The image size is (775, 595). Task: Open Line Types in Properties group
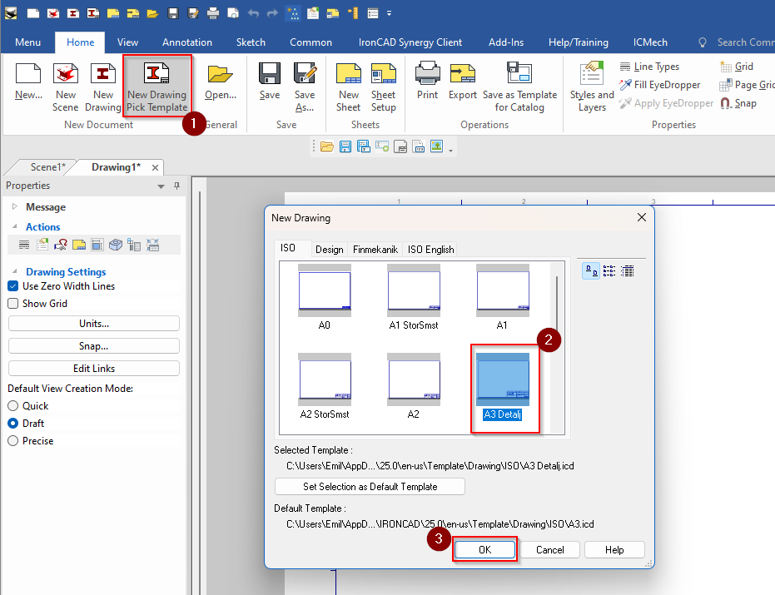point(649,67)
